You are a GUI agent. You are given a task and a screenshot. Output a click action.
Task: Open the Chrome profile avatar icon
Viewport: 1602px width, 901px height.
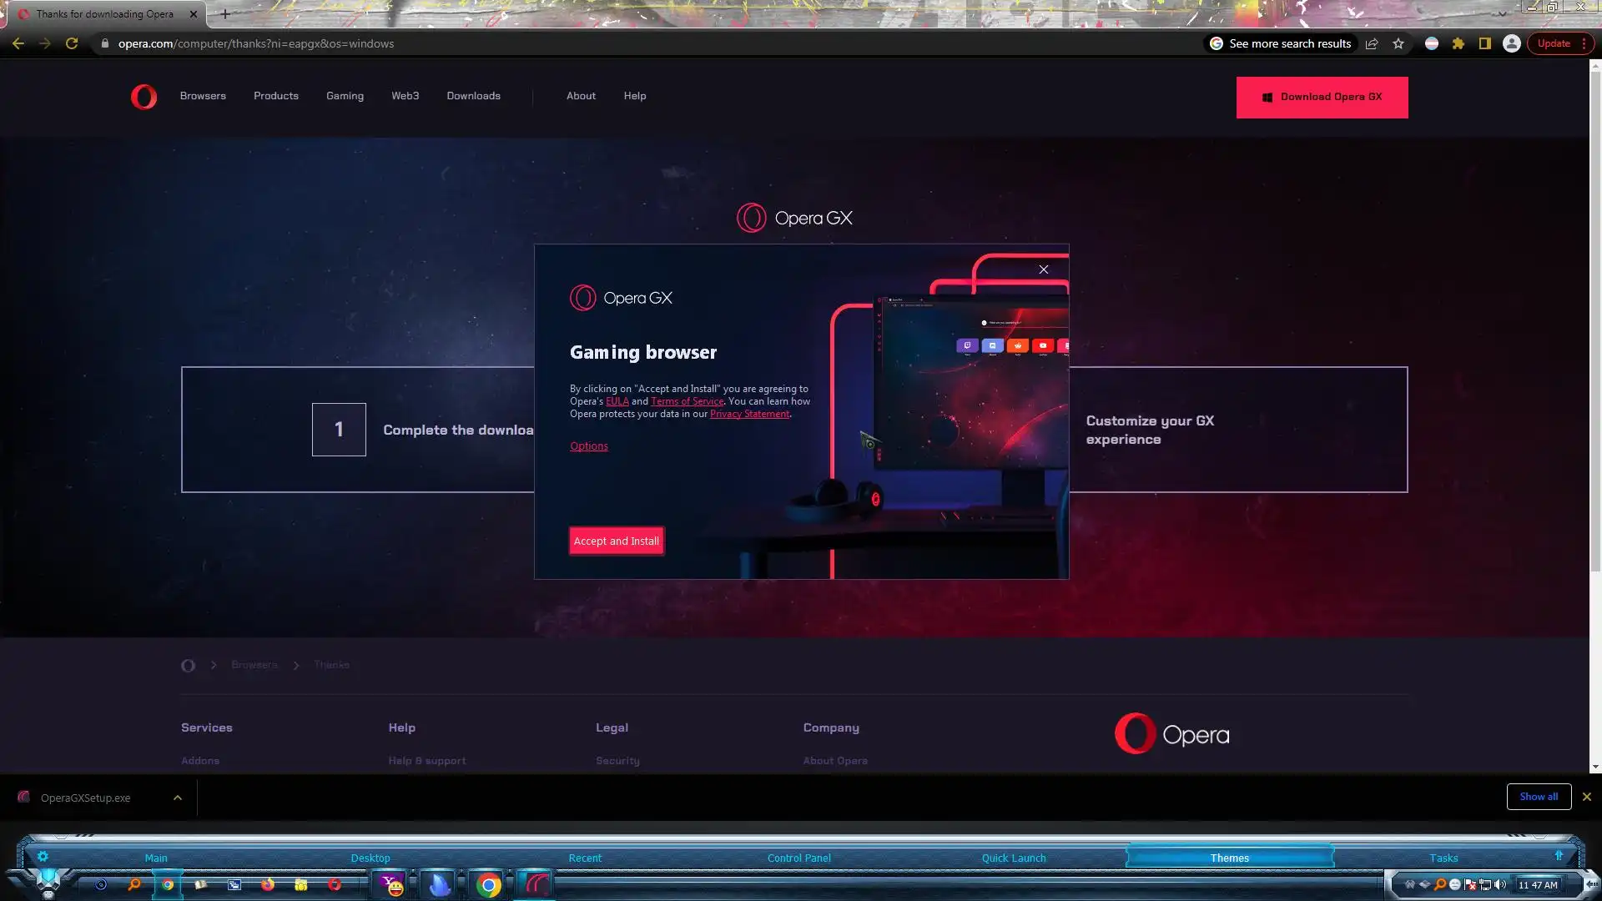[1511, 43]
